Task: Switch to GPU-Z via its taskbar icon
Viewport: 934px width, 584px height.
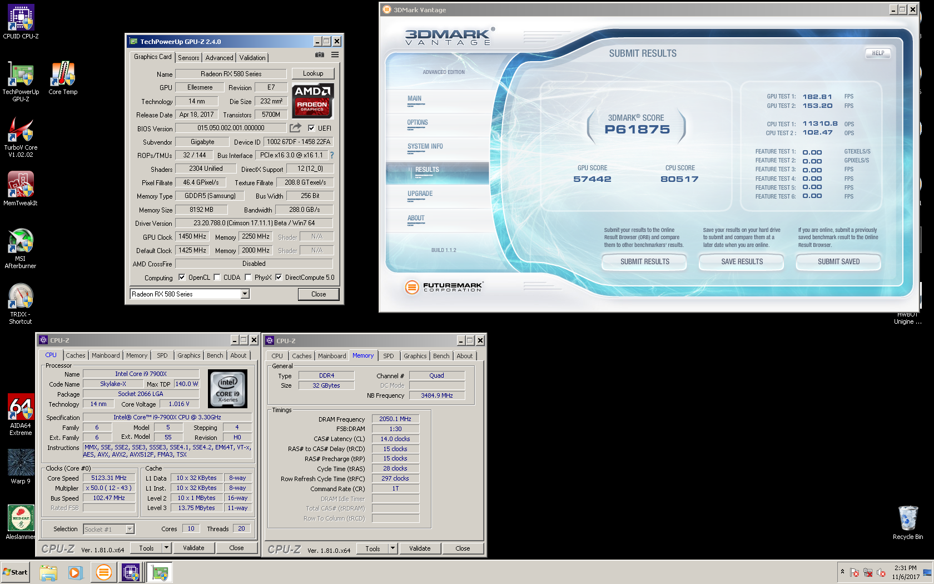Action: 160,572
